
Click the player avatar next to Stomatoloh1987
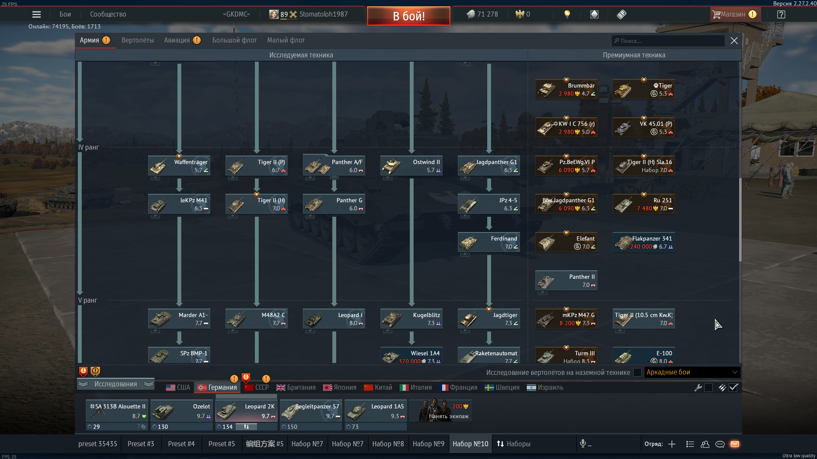tap(274, 14)
